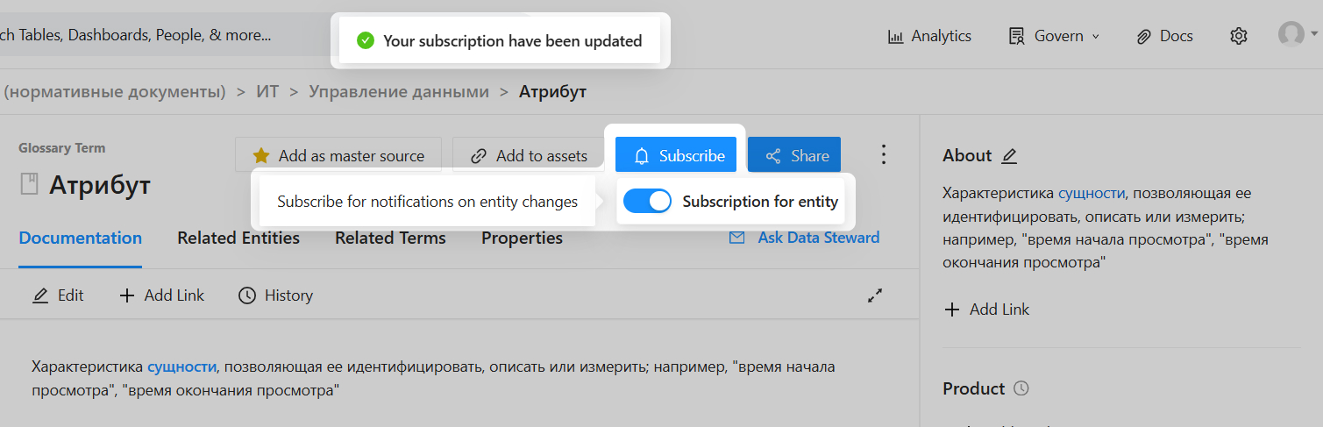Click the Ask Data Steward link
The image size is (1323, 427).
click(x=804, y=238)
